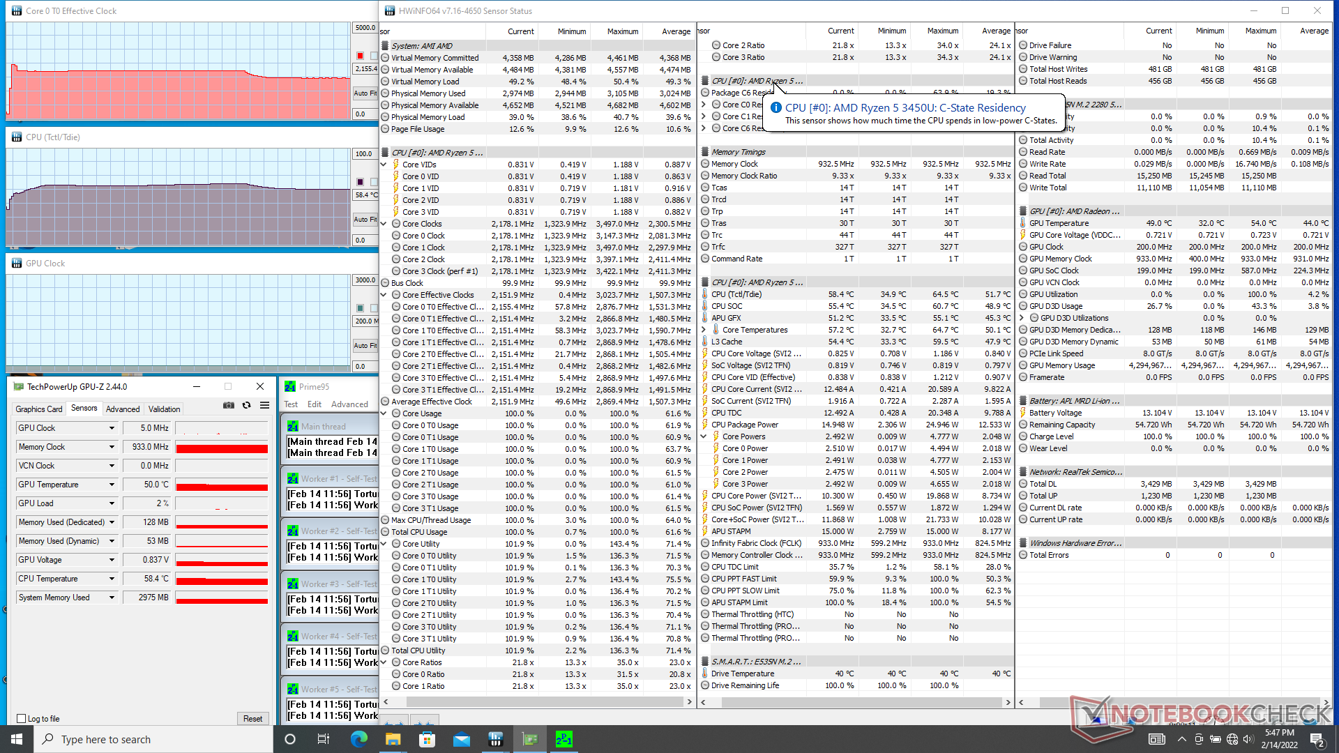Click the GPU-Z refresh icon

246,405
